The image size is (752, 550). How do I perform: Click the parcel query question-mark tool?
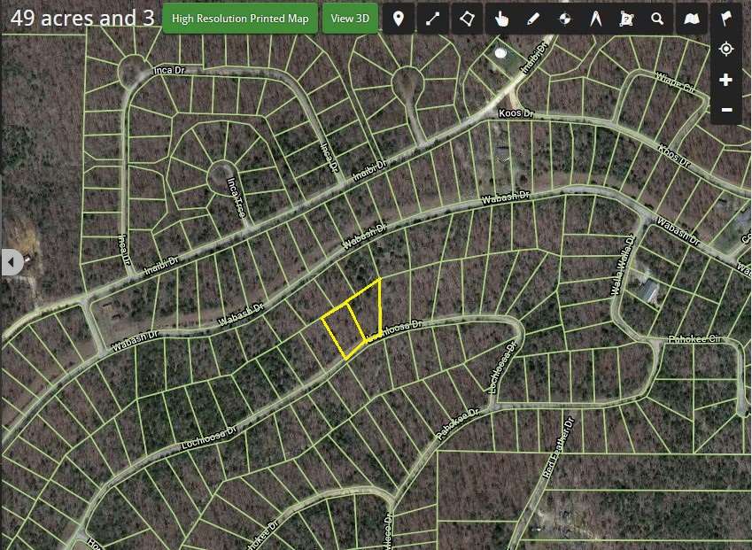tap(626, 19)
